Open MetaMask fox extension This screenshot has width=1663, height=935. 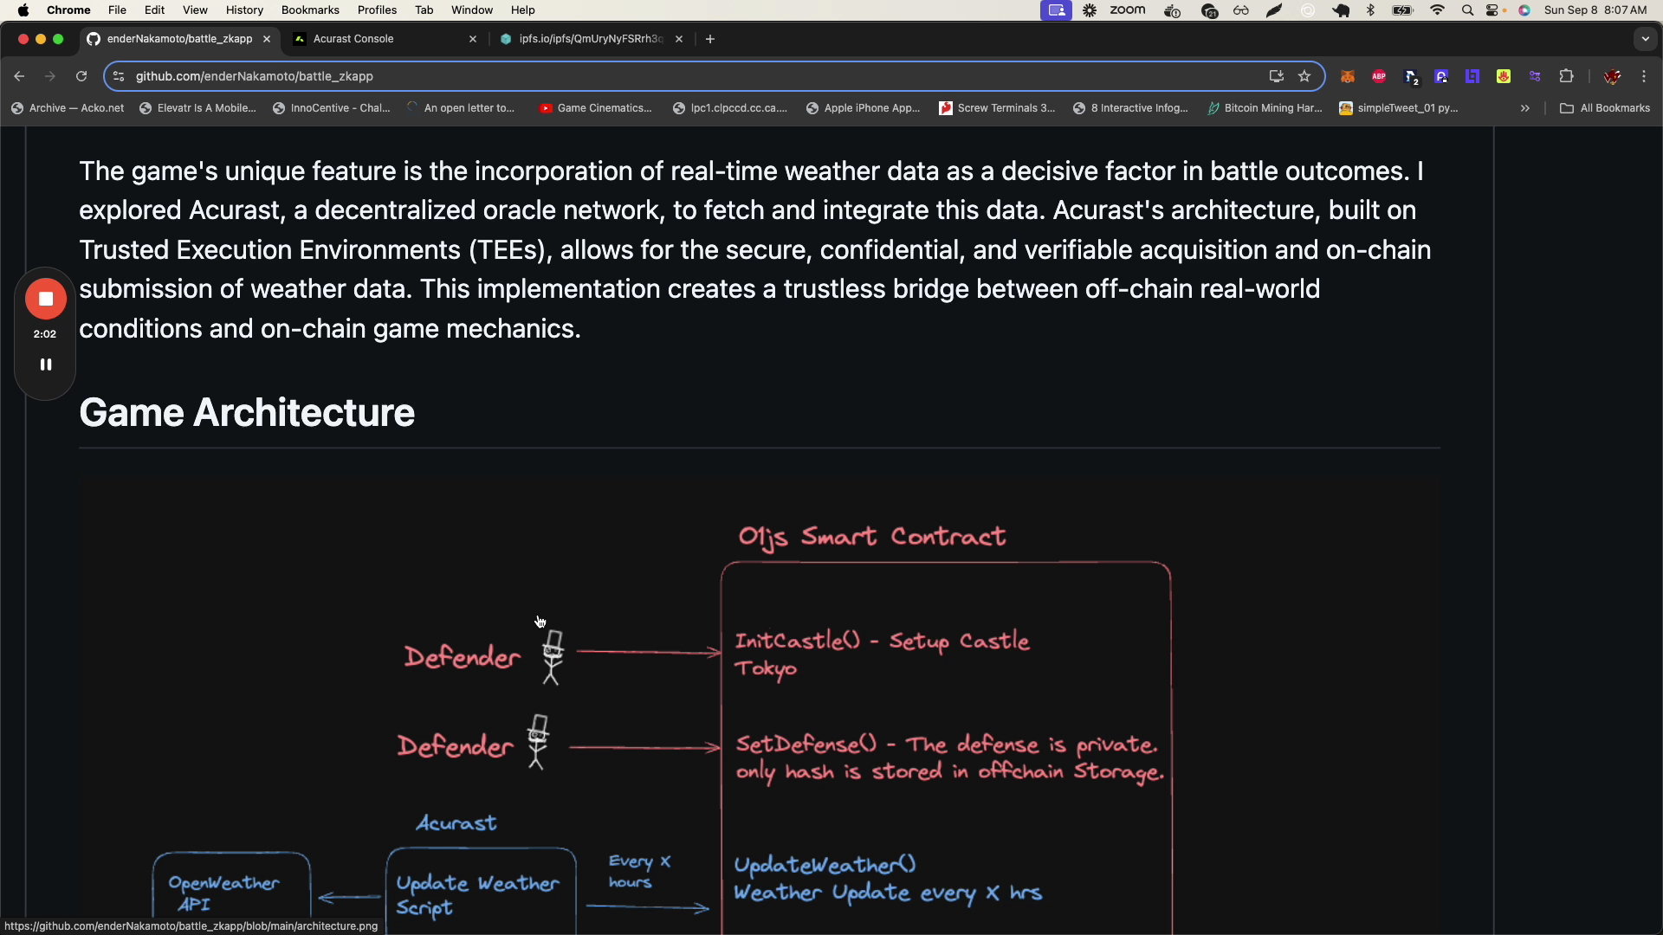click(1348, 76)
